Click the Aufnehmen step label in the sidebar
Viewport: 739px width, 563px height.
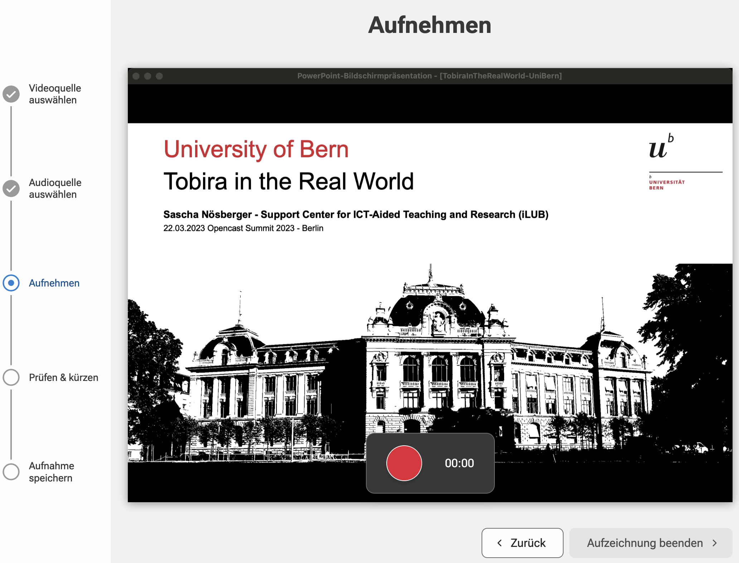[54, 283]
